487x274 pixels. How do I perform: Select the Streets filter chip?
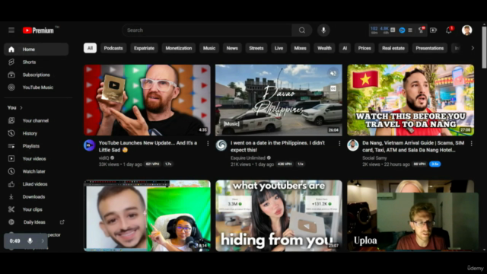[256, 48]
